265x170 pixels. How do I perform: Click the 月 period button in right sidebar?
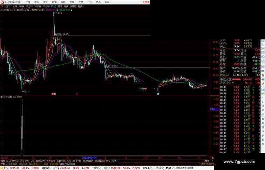[263, 127]
